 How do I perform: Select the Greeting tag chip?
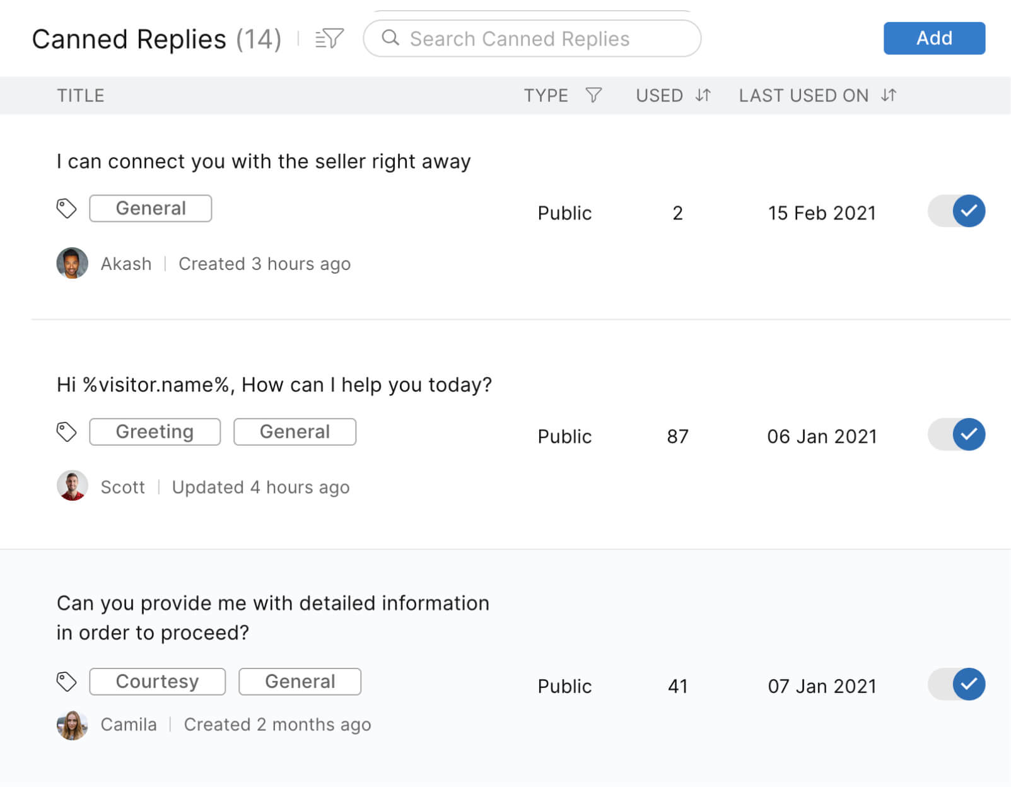click(155, 432)
